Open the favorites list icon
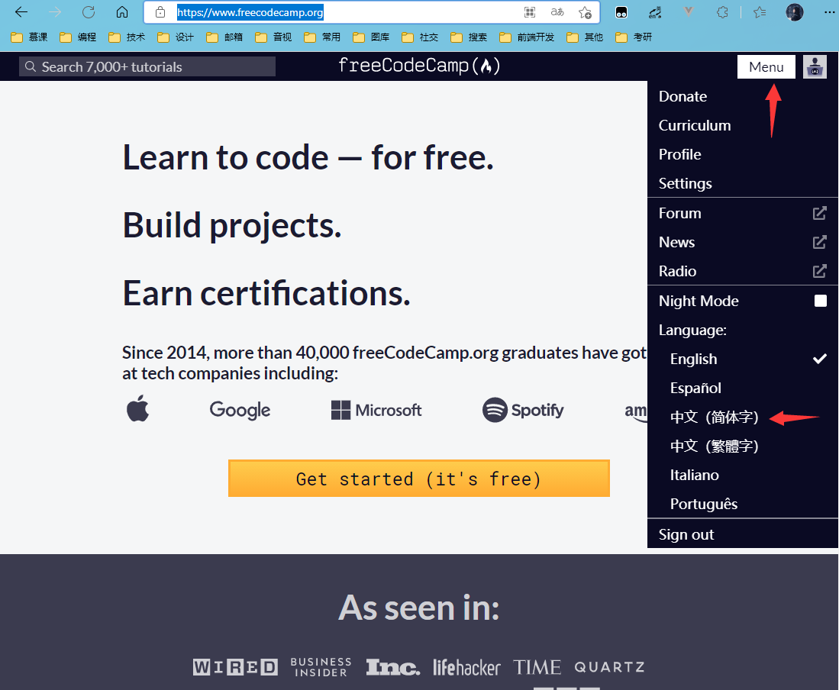The image size is (839, 690). tap(760, 12)
